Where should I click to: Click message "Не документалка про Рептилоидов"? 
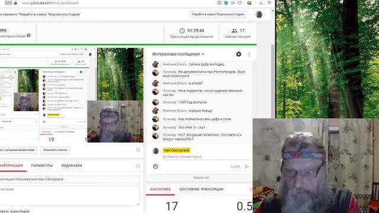[204, 73]
